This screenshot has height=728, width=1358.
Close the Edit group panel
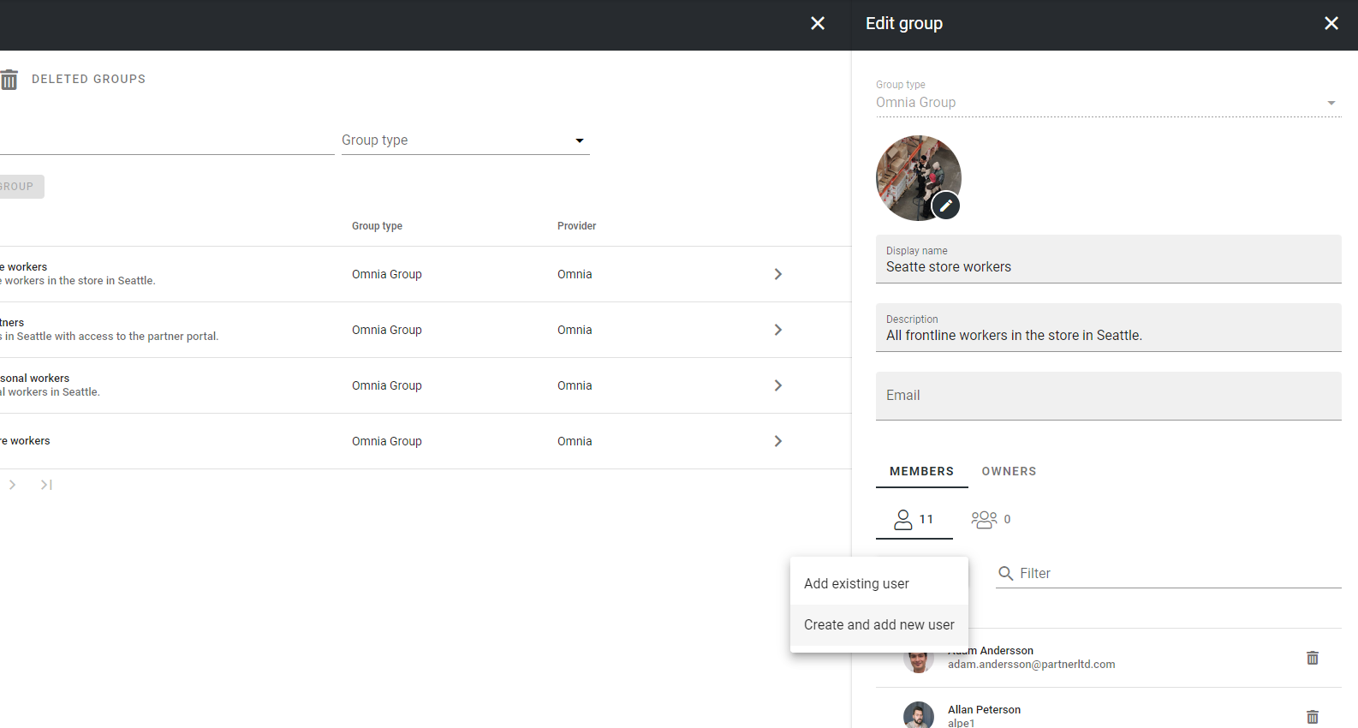pos(1331,23)
